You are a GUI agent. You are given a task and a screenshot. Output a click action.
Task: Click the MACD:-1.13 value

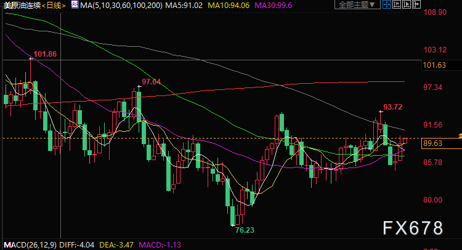[160, 244]
